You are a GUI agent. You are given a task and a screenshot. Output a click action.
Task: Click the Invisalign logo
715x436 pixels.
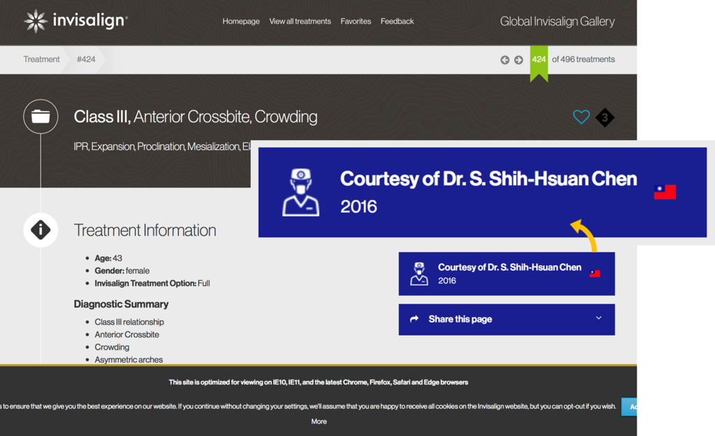pyautogui.click(x=75, y=21)
